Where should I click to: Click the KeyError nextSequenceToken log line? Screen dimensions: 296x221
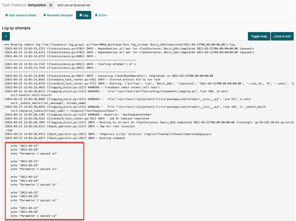[70, 114]
